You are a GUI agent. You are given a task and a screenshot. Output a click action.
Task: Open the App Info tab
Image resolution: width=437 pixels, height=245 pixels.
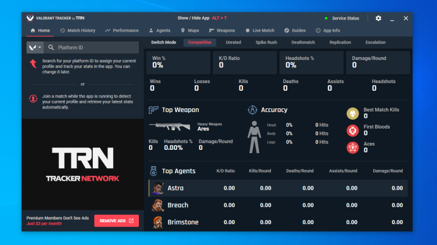[328, 31]
